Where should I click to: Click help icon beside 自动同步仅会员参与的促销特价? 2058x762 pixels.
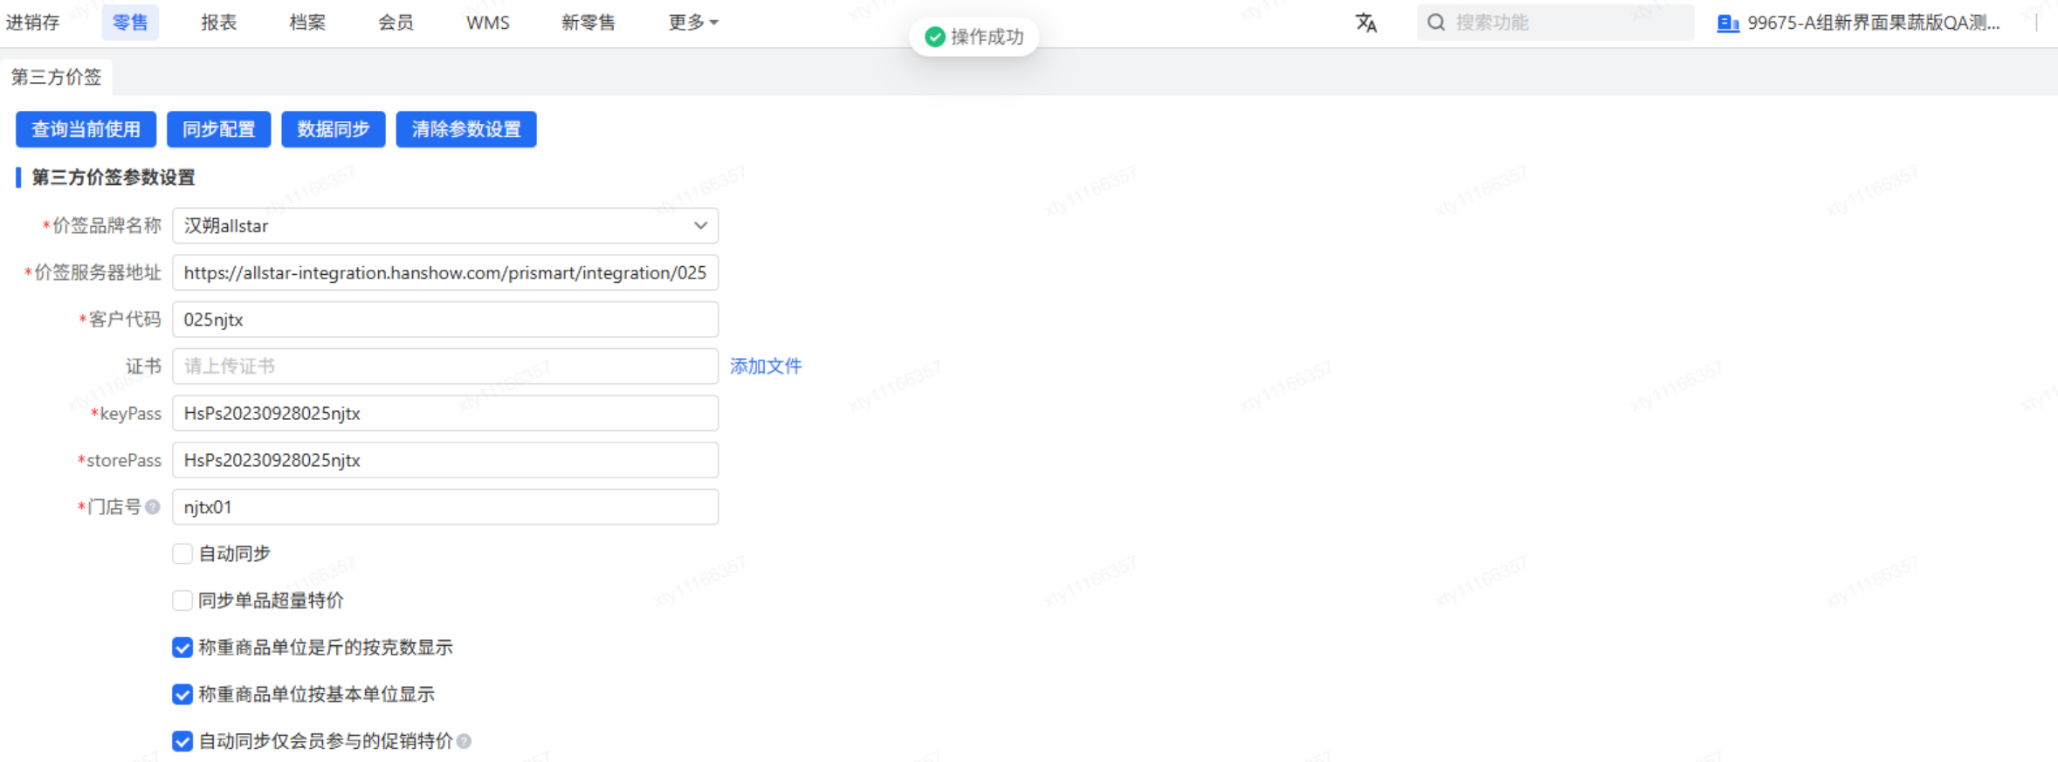[464, 741]
